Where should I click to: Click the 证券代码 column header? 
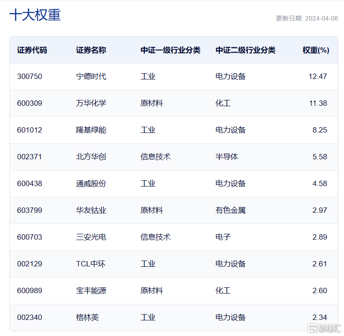pyautogui.click(x=32, y=50)
